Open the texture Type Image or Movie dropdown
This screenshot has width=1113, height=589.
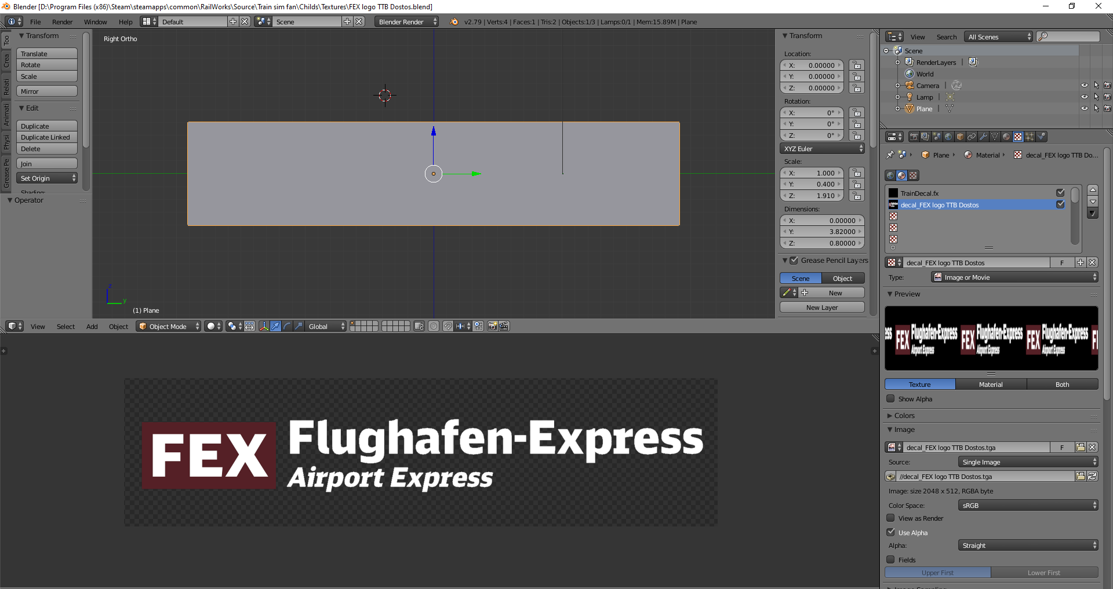[1014, 277]
